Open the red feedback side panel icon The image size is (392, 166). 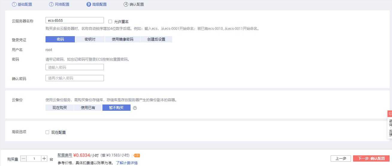390,113
